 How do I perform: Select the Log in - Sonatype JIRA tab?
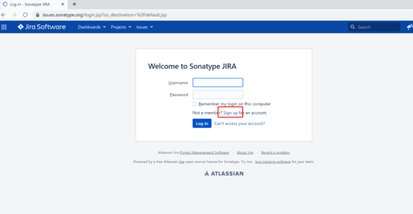pos(34,4)
